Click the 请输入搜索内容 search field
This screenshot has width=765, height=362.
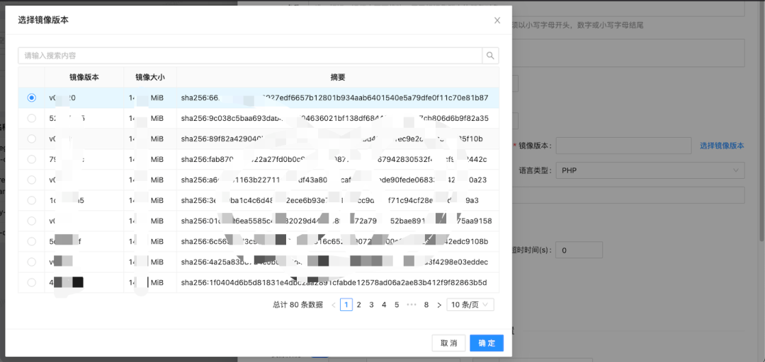tap(250, 56)
